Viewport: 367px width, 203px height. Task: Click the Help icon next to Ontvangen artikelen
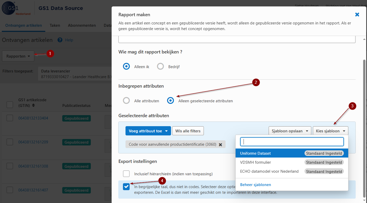click(59, 40)
